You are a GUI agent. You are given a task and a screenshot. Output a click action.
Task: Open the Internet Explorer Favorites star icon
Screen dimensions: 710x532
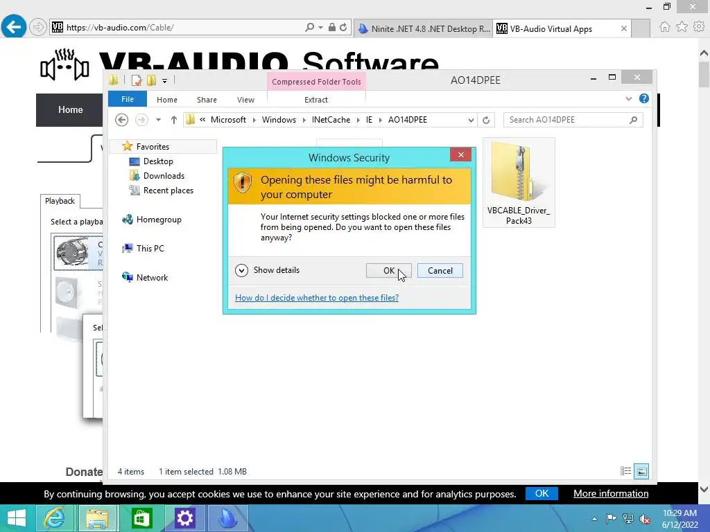[x=682, y=27]
